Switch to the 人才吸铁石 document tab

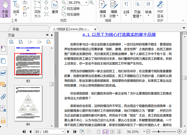click(71, 29)
